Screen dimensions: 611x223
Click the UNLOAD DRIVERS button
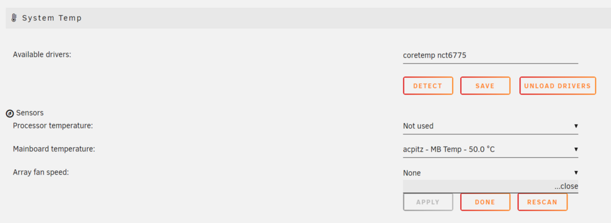click(x=558, y=86)
